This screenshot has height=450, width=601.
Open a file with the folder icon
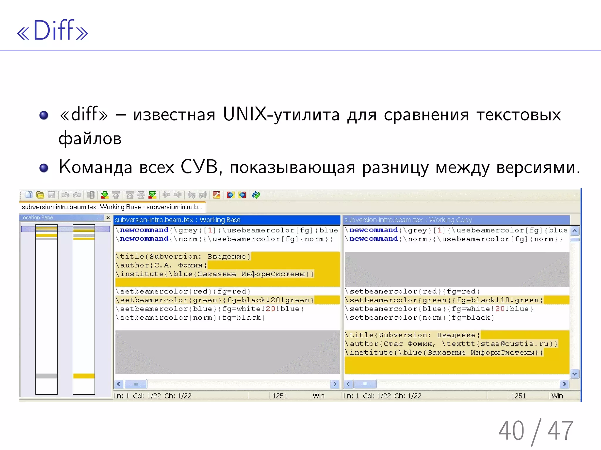point(40,195)
